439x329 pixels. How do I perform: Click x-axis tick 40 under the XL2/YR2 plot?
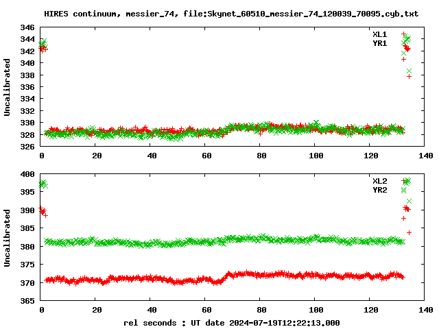[152, 310]
